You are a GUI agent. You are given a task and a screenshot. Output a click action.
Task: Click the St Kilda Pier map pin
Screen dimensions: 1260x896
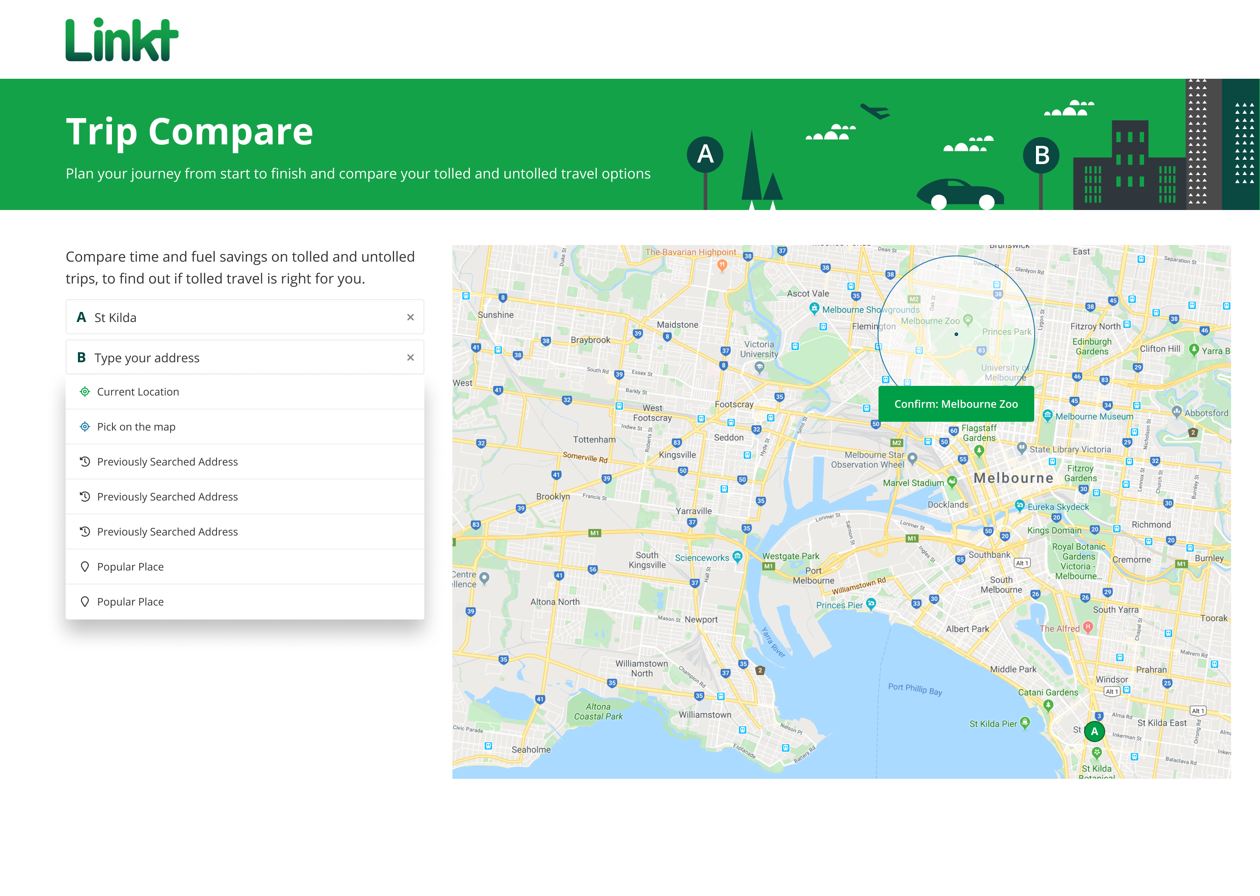click(1025, 722)
